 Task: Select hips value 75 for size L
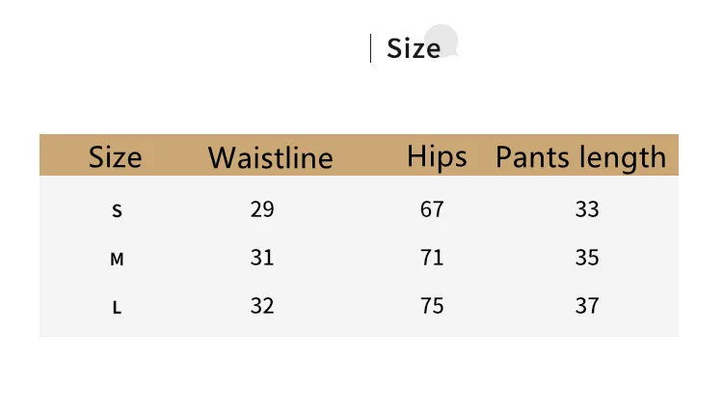(432, 305)
